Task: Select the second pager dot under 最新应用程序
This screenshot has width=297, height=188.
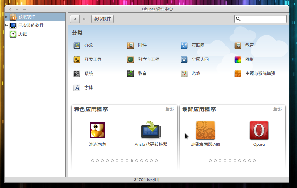Action: (215, 161)
